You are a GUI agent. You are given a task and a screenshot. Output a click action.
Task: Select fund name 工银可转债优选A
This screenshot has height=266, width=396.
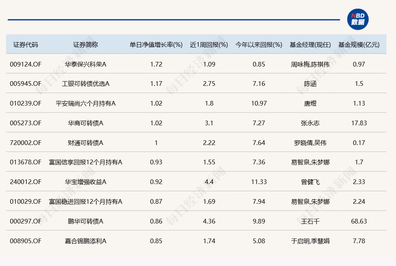point(85,84)
